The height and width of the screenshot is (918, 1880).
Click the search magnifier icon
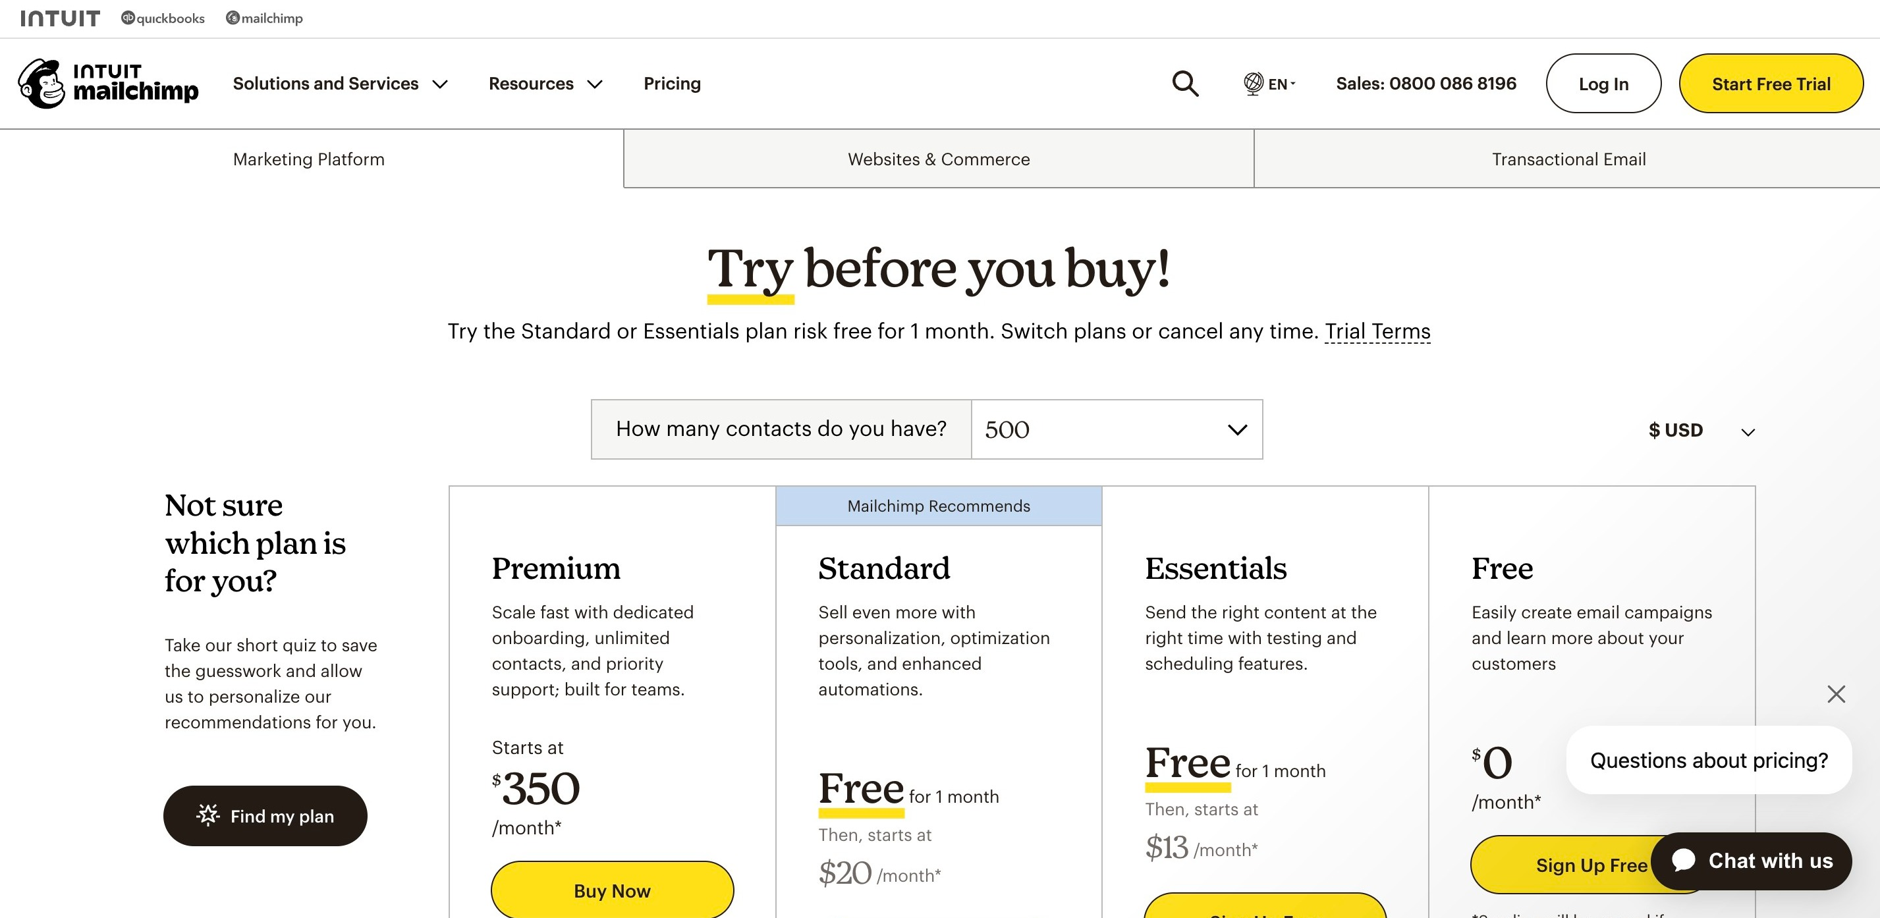point(1185,83)
